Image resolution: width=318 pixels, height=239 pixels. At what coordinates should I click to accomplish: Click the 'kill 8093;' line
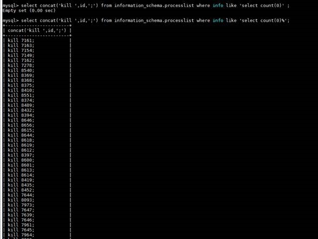[21, 200]
